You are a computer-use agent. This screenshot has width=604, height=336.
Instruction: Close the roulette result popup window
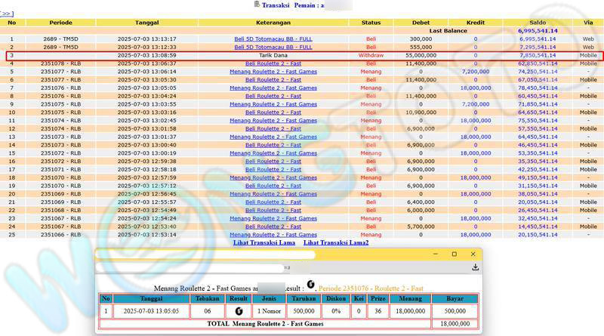click(x=473, y=254)
